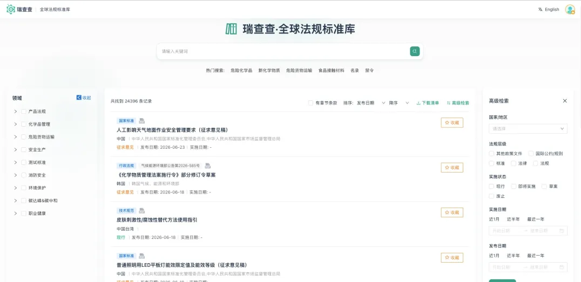Screen dimensions: 581x282
Task: Expand the 消防安全 tree node
Action: 16,175
